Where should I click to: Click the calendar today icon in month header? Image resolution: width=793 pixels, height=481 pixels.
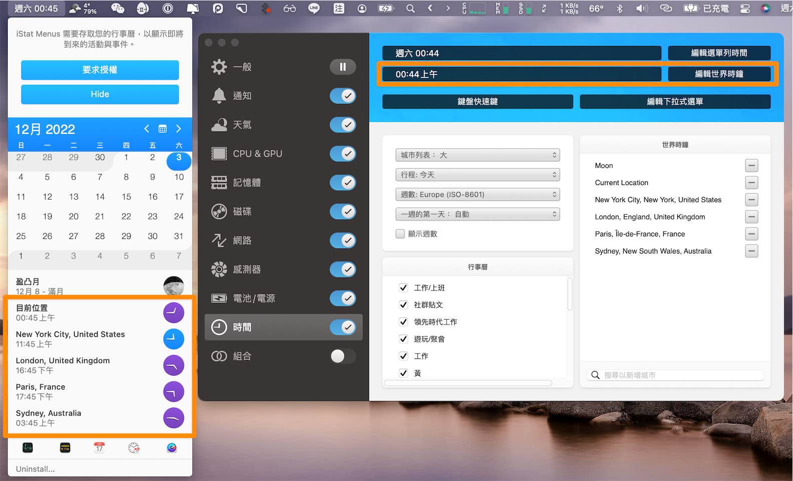[163, 129]
